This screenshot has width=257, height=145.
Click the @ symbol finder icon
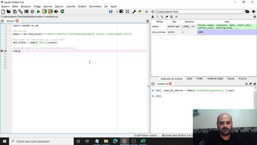(32, 12)
